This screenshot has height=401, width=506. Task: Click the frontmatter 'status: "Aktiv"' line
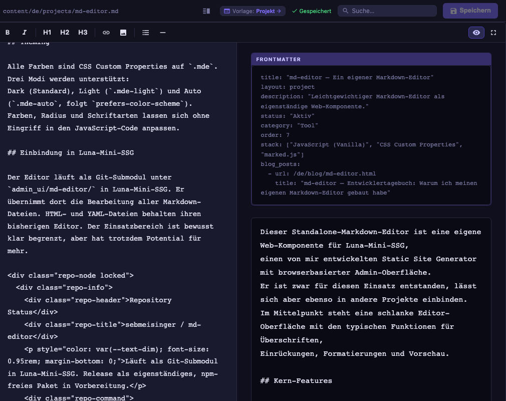[x=288, y=116]
